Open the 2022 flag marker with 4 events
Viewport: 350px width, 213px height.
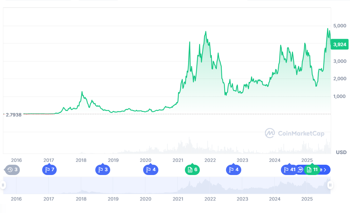pos(233,170)
